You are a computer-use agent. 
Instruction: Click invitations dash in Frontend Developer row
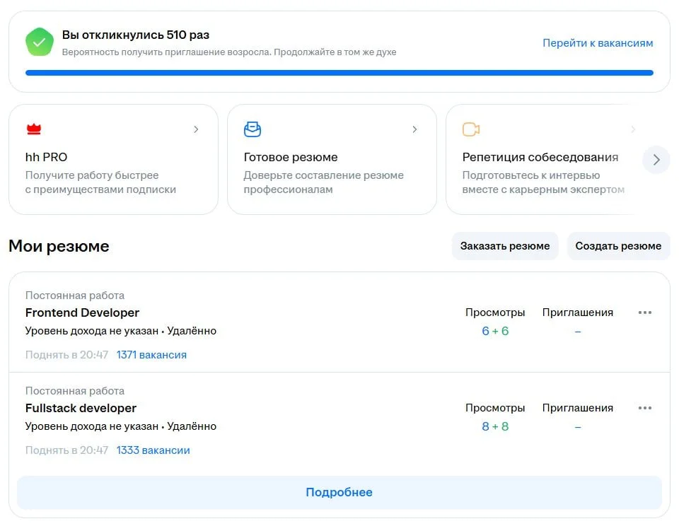tap(578, 332)
